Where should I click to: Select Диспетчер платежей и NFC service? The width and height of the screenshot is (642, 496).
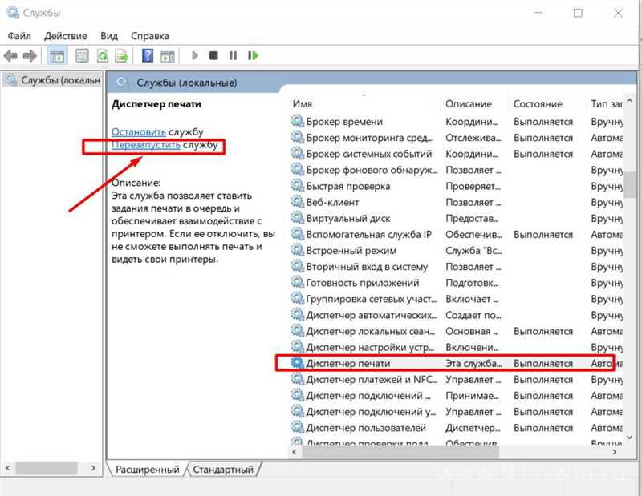(456, 380)
